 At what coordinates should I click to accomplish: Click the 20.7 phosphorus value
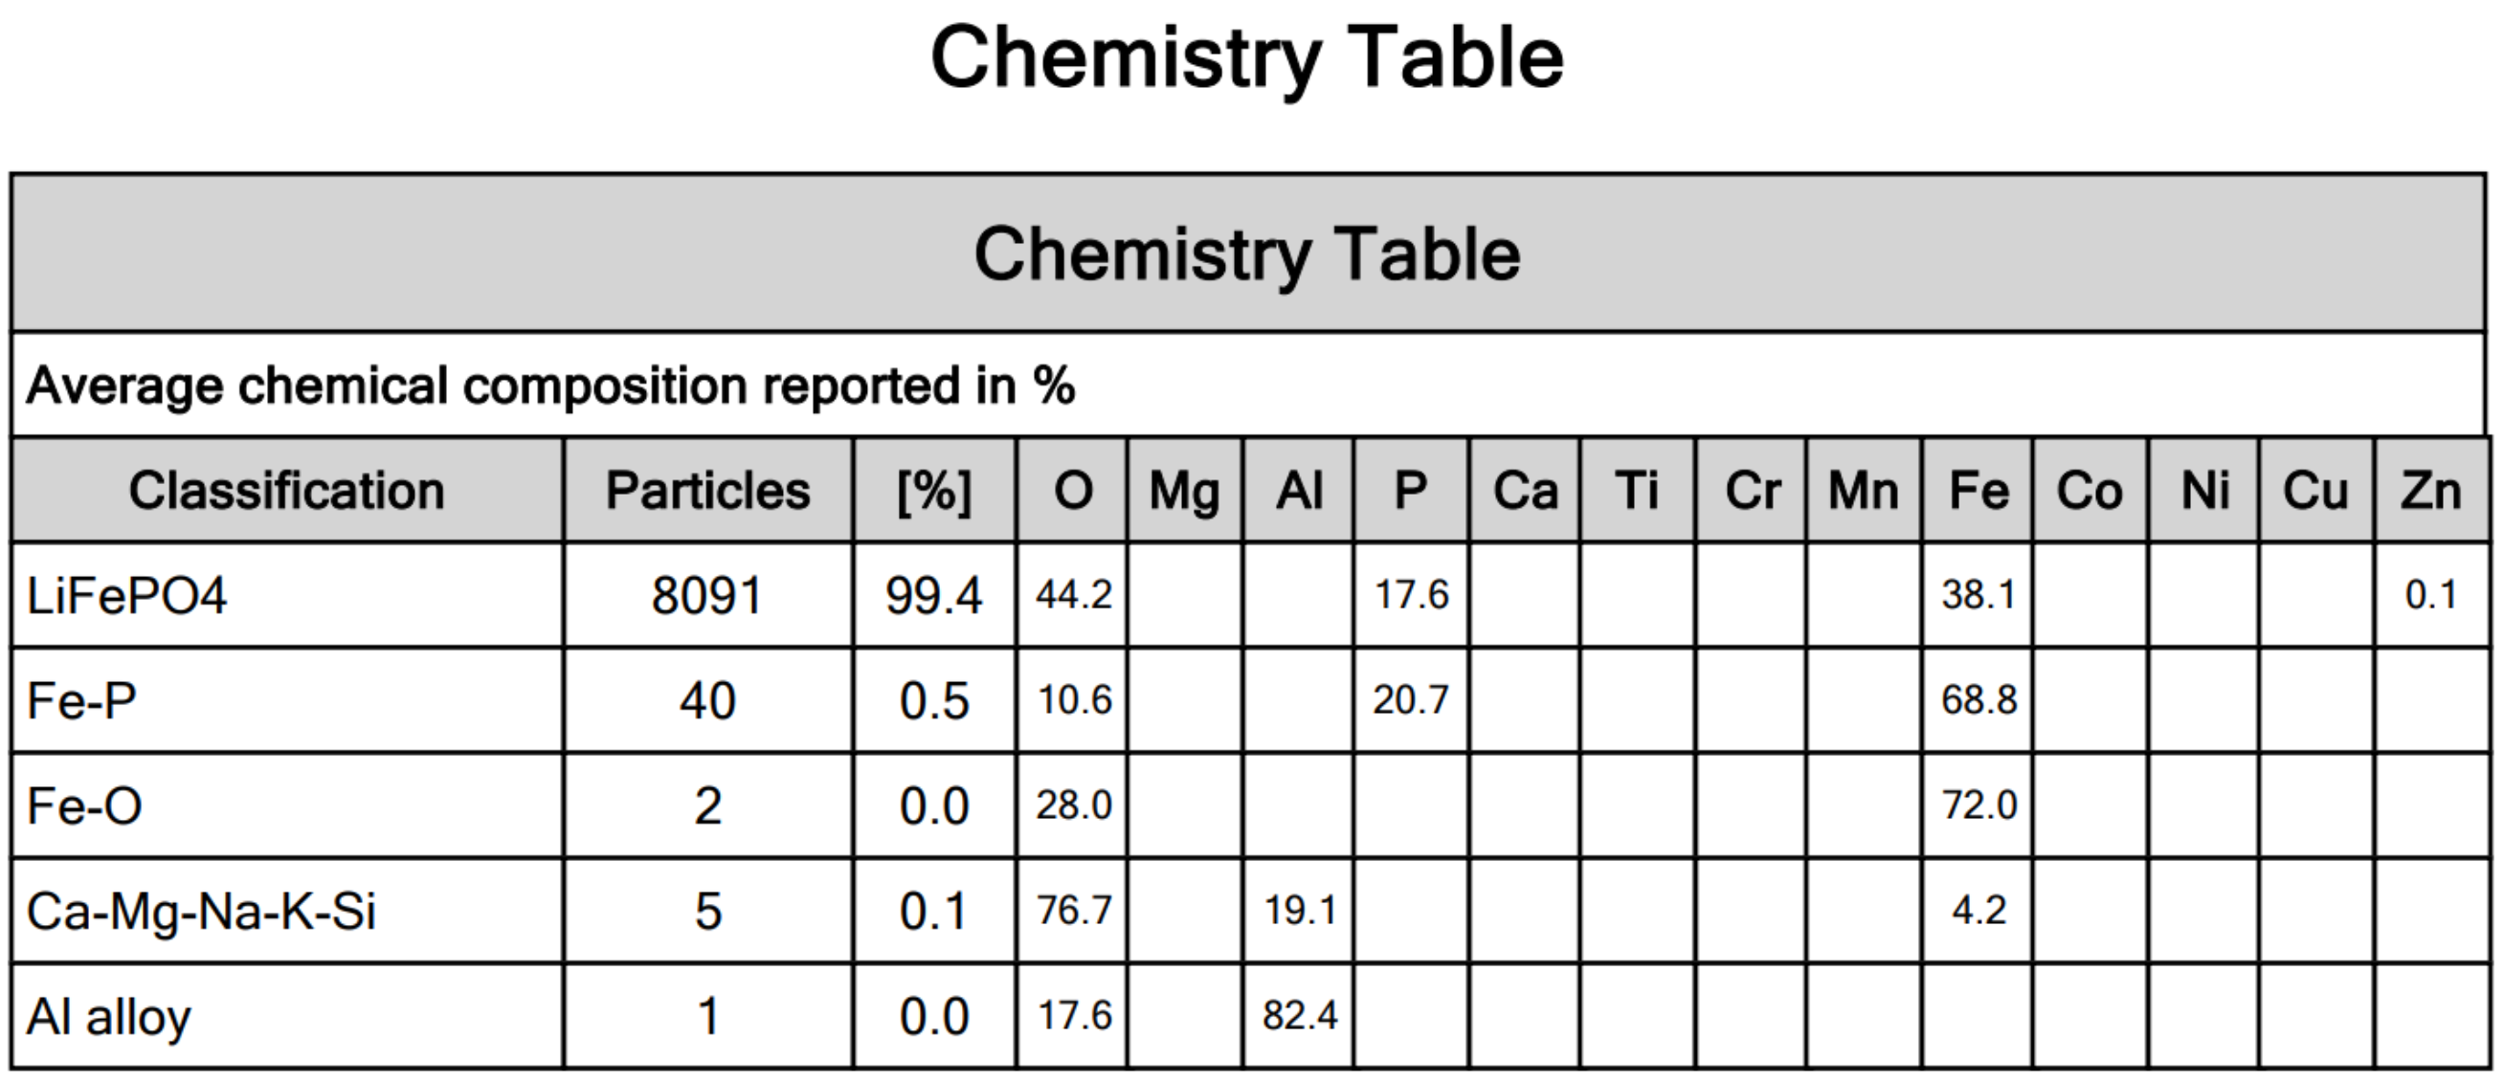tap(1411, 700)
